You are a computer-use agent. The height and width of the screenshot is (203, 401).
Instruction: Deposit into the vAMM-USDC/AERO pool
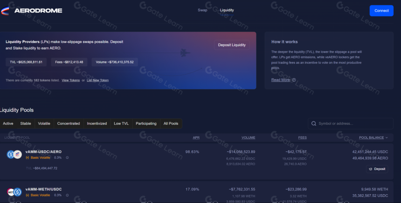pyautogui.click(x=377, y=169)
